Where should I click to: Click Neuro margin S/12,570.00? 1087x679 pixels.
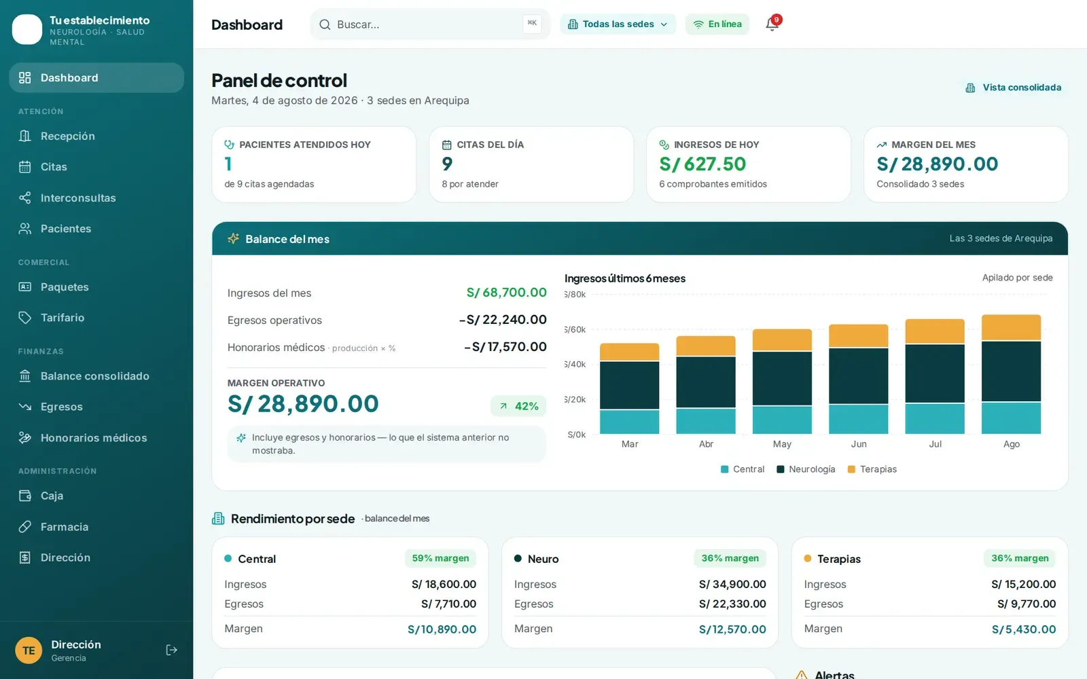click(732, 629)
